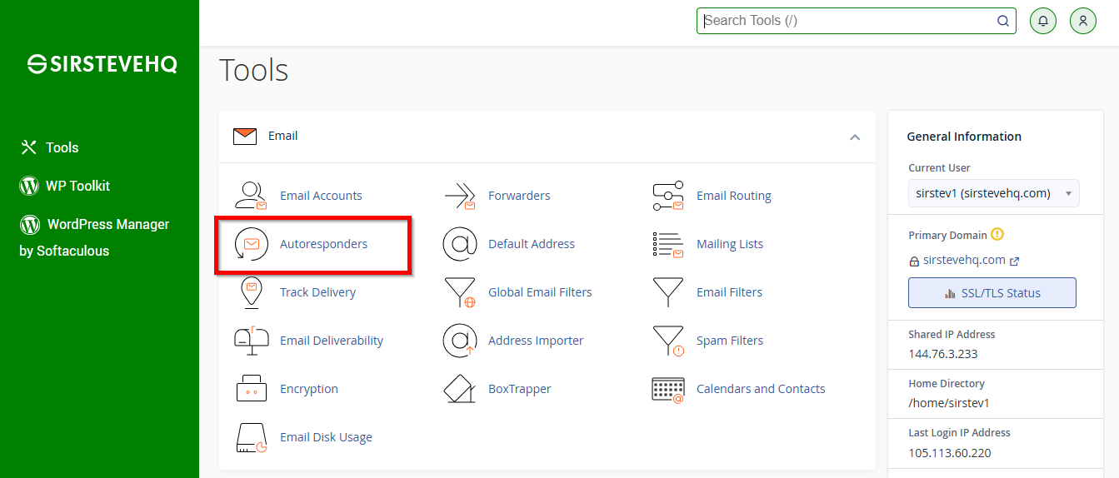Viewport: 1119px width, 478px height.
Task: Click the Default Address @ icon
Action: (x=459, y=244)
